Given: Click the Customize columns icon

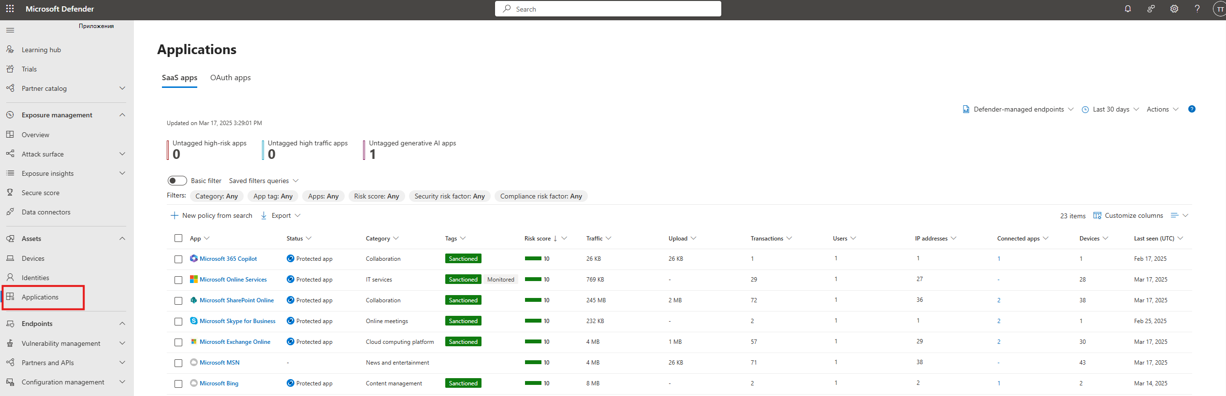Looking at the screenshot, I should coord(1097,215).
